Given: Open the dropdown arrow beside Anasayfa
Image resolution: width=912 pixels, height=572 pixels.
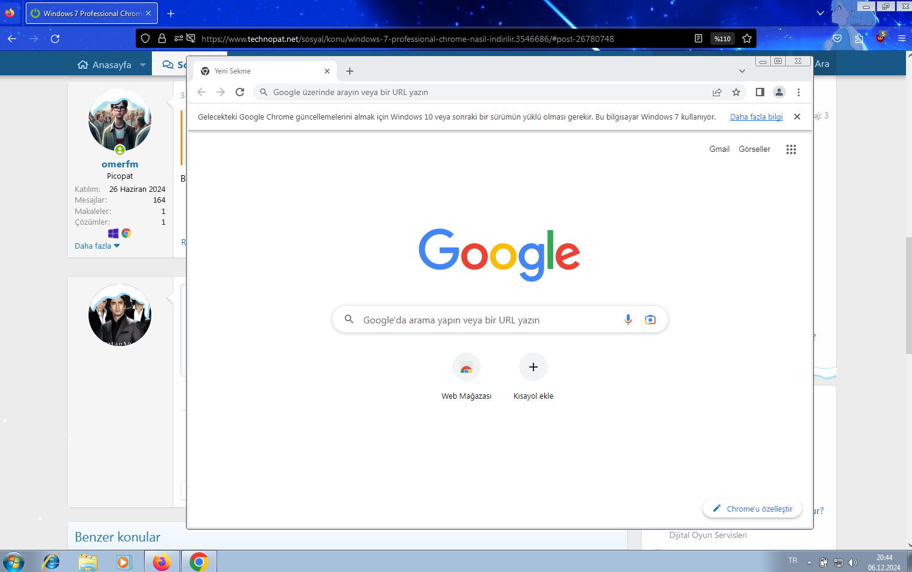Looking at the screenshot, I should (x=143, y=65).
